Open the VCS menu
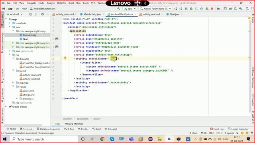Image resolution: width=255 pixels, height=143 pixels. [x=93, y=3]
